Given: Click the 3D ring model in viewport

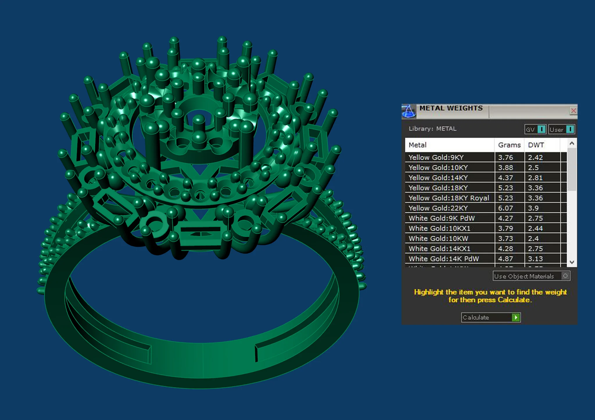Looking at the screenshot, I should 202,212.
